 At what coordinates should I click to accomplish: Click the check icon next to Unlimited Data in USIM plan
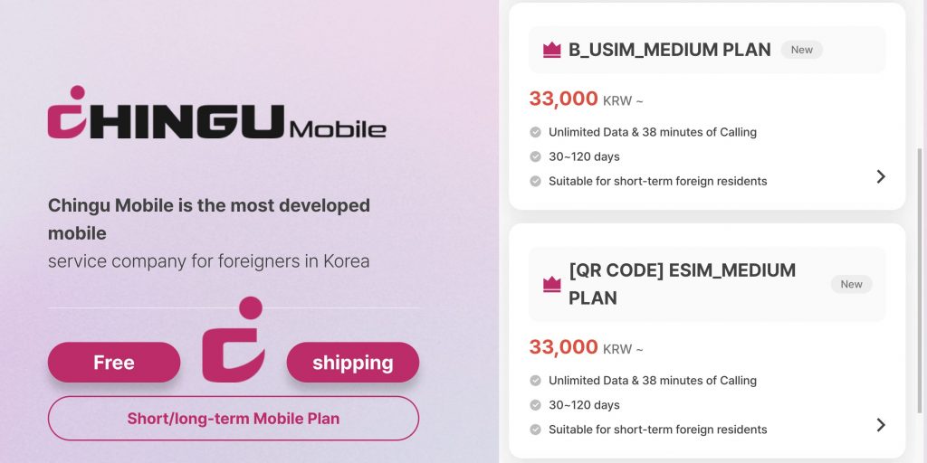536,132
